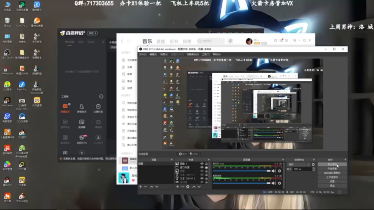
Task: Open 房管助手 tool in 直播伴侣 toolbox
Action: 81,108
